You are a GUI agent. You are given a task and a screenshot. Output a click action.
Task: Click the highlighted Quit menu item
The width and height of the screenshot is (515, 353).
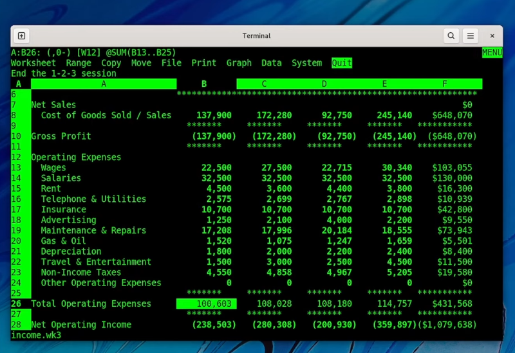point(342,63)
